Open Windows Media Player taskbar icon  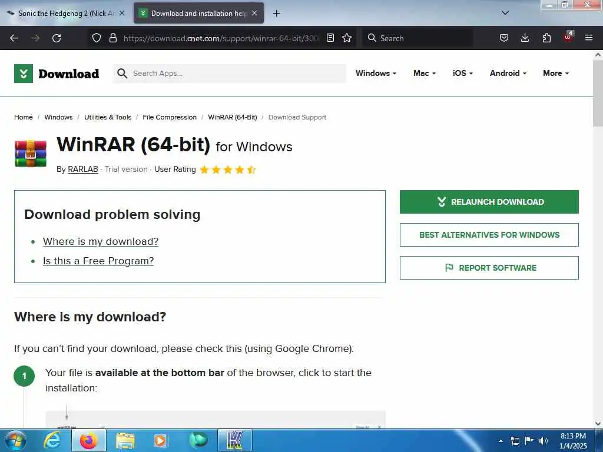pos(160,440)
